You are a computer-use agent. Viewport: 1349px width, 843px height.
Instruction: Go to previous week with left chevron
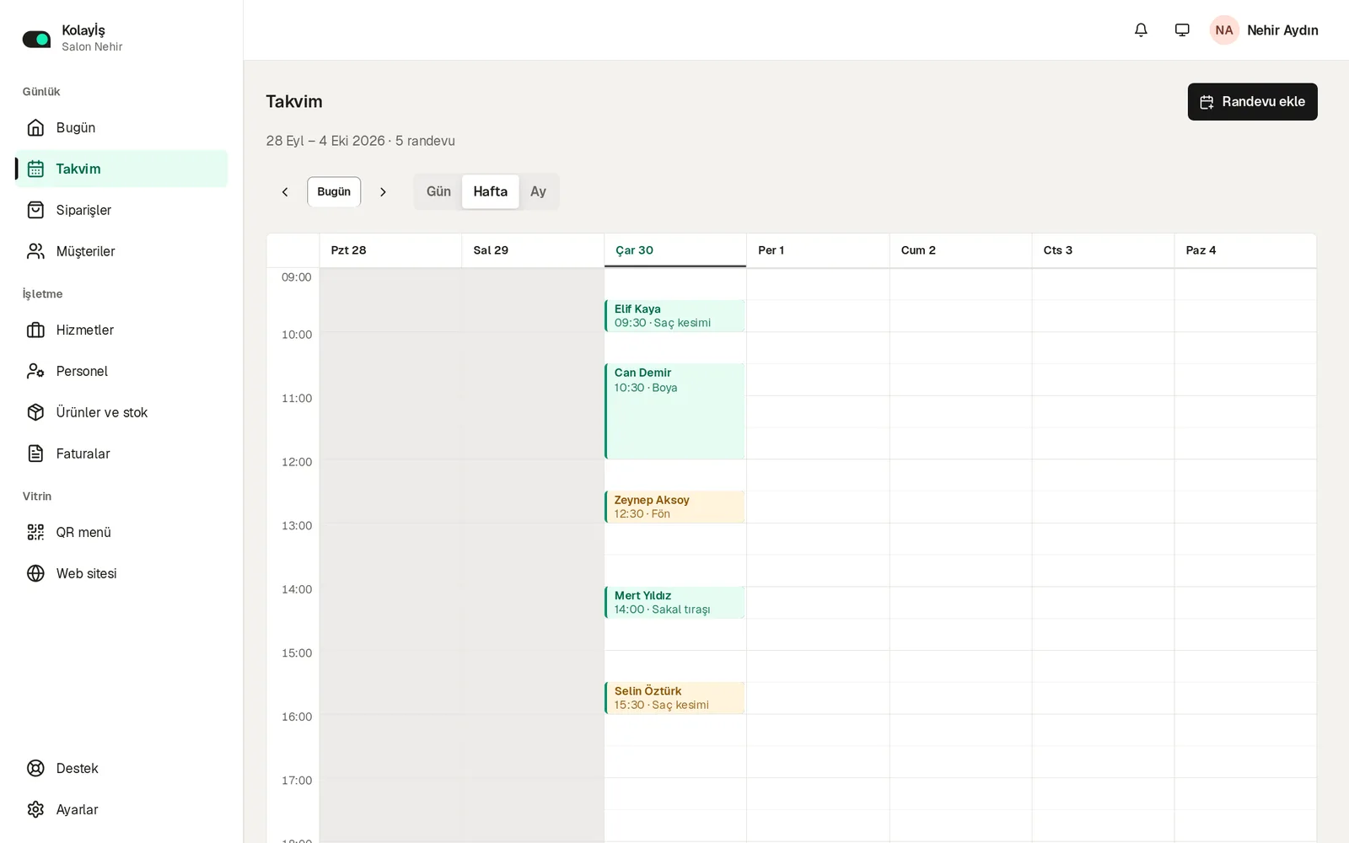click(x=285, y=192)
